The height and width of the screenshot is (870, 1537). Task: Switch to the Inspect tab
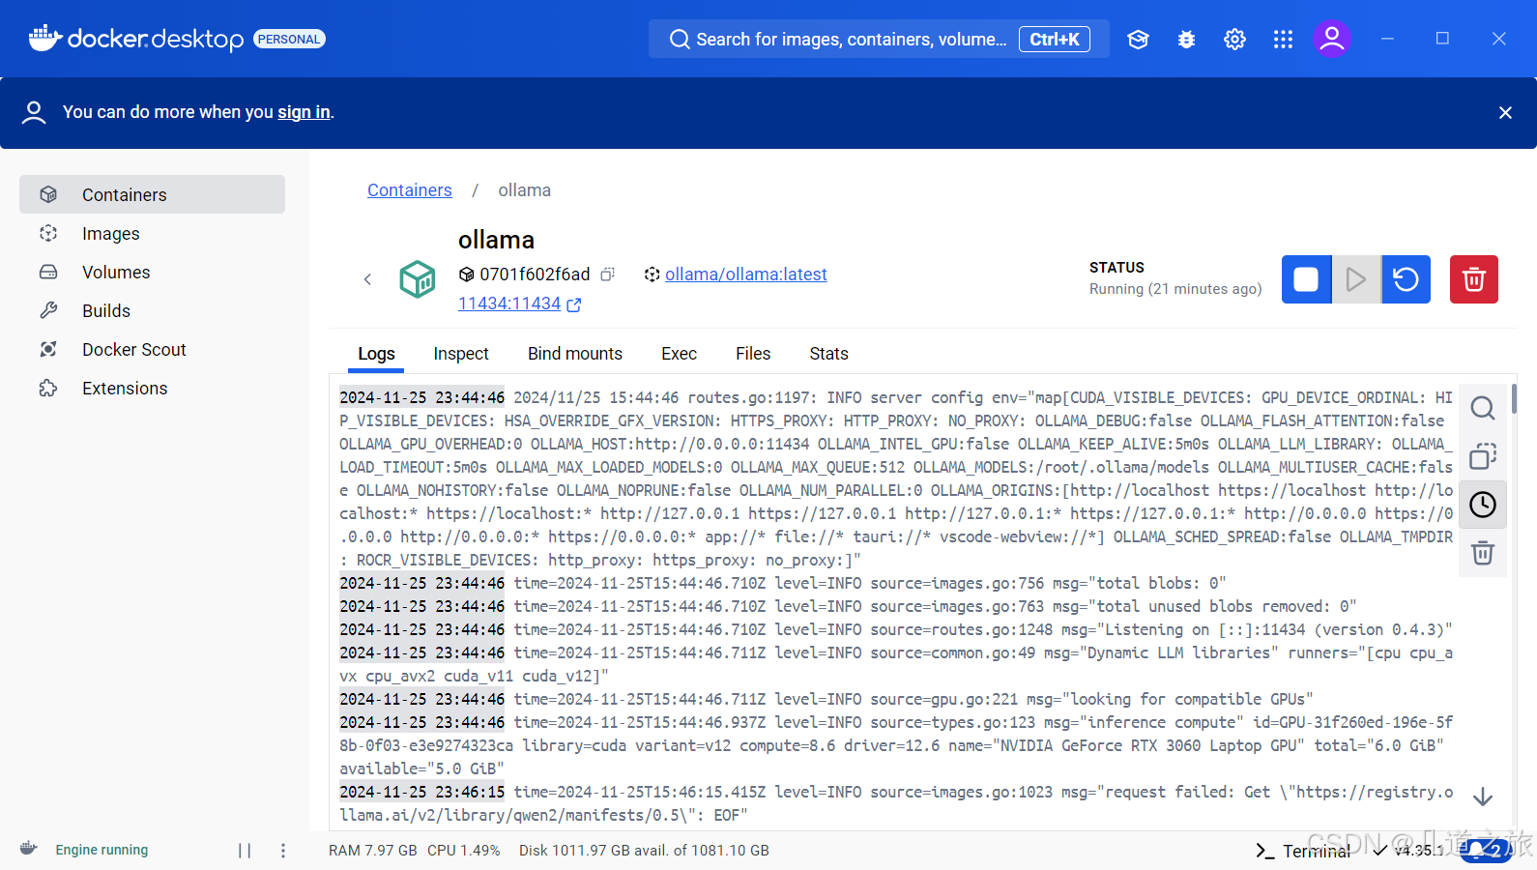[461, 354]
